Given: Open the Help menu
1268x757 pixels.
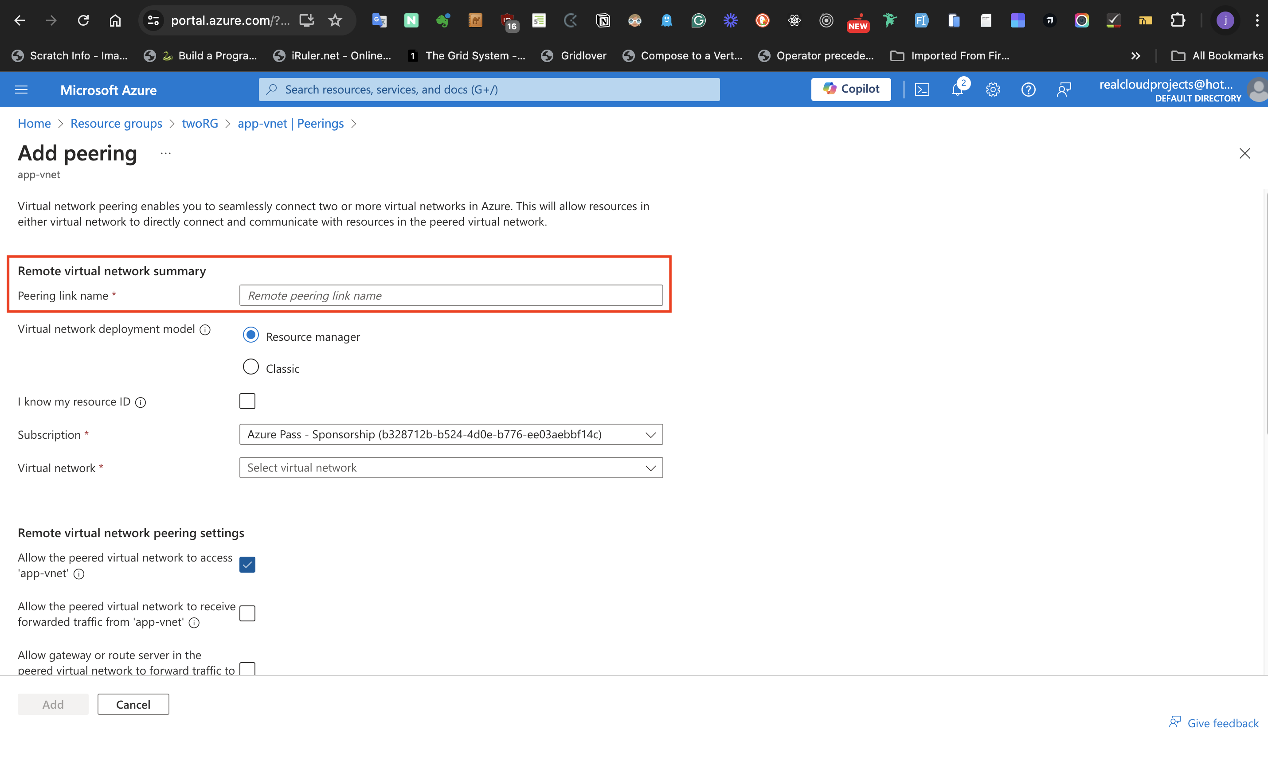Looking at the screenshot, I should 1029,89.
